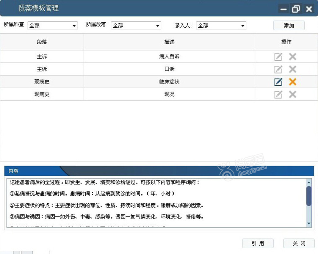Screen dimensions: 318x254
Task: Click the 添加 button
Action: pyautogui.click(x=289, y=26)
